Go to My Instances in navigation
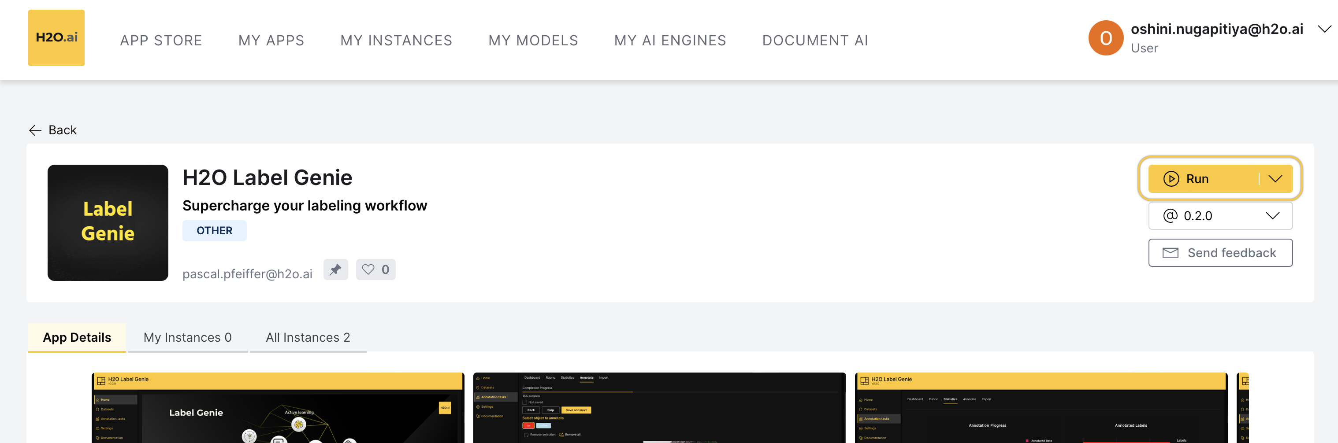 (396, 41)
